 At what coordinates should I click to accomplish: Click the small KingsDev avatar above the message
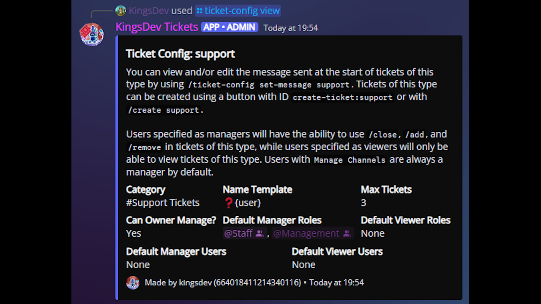click(x=121, y=11)
